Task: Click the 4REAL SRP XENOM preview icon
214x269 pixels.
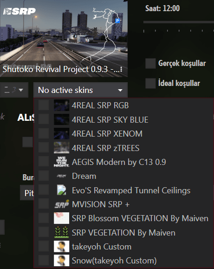Action: tap(61, 133)
